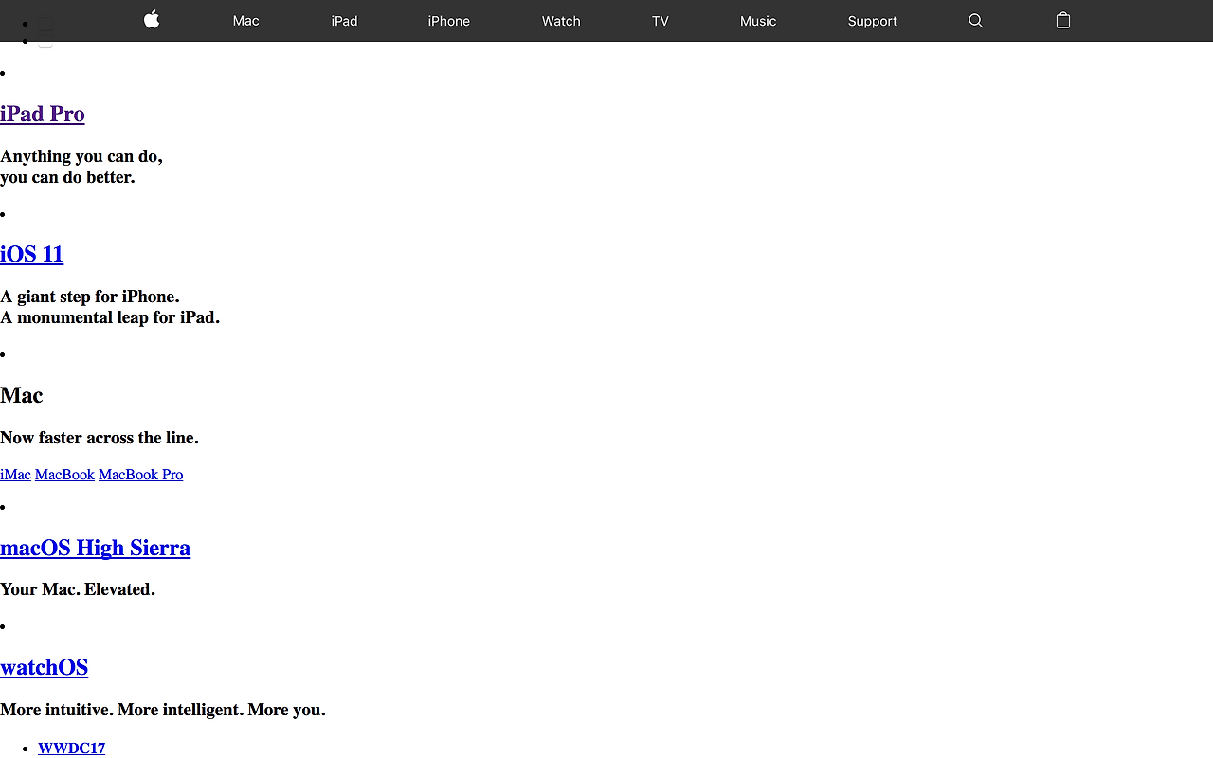Viewport: 1213px width, 758px height.
Task: Open search with the magnifying glass icon
Action: [x=975, y=21]
